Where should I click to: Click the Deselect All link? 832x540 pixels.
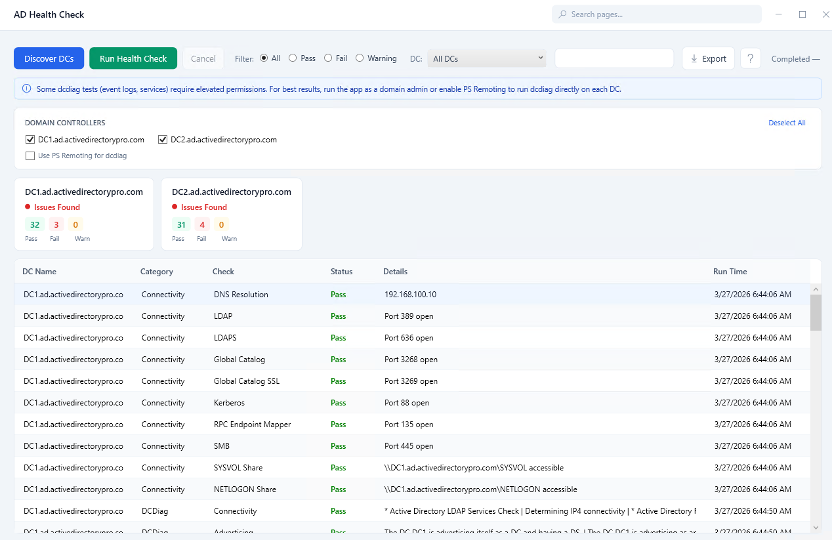pyautogui.click(x=787, y=123)
